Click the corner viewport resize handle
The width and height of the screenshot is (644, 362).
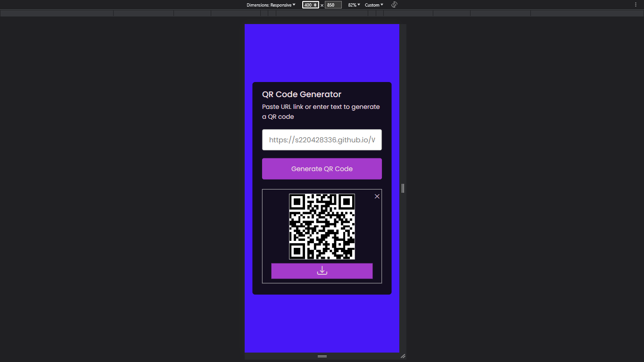click(403, 356)
